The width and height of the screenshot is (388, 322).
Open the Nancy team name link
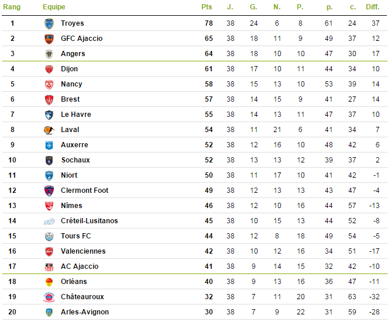pos(71,84)
